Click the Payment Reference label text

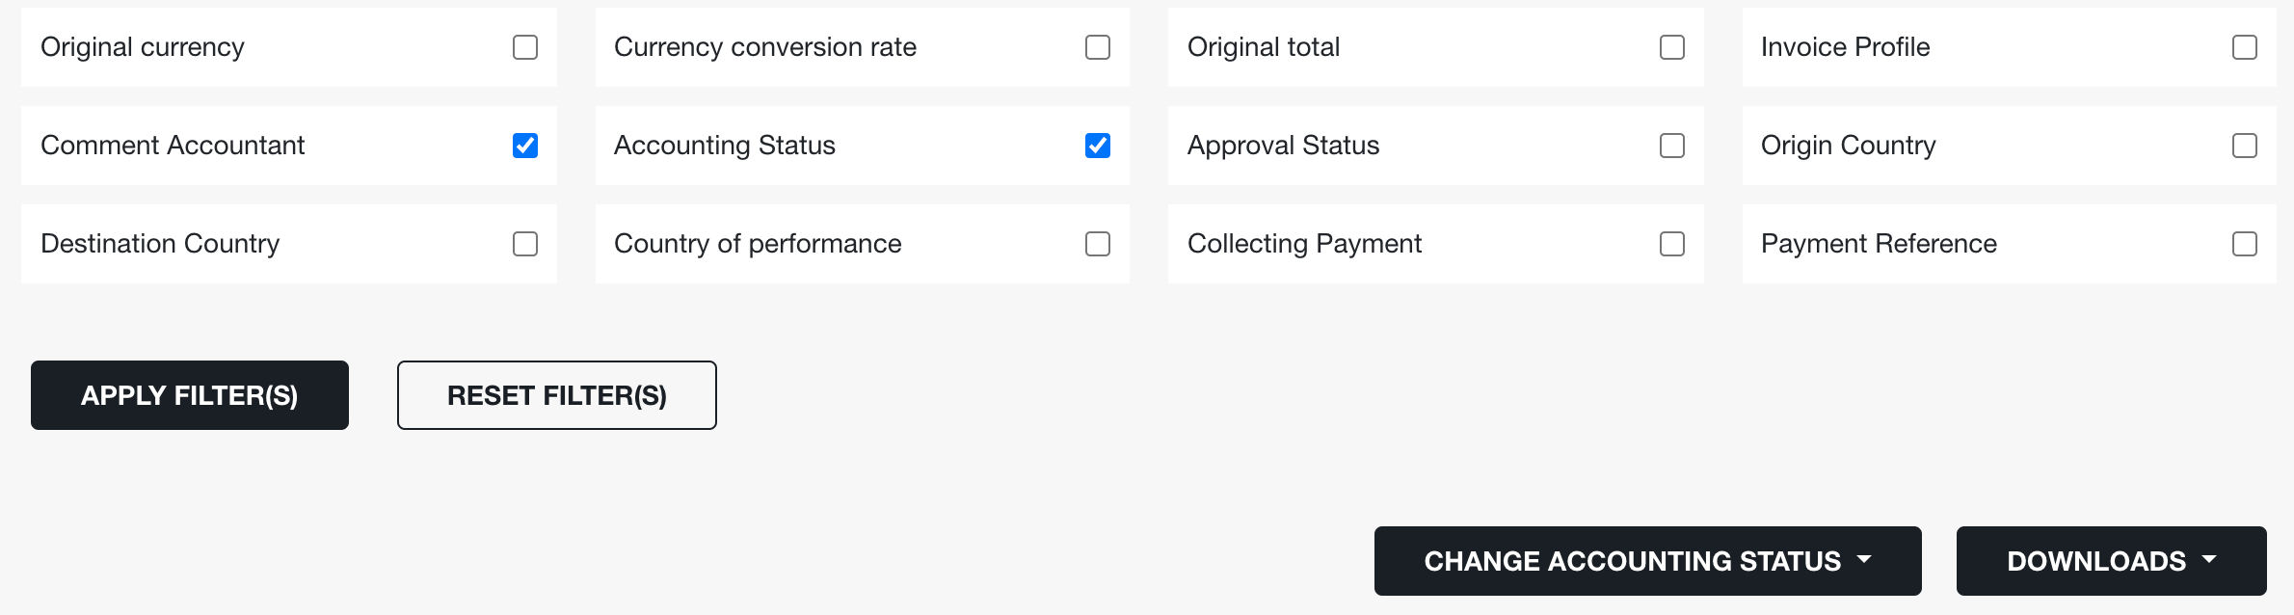[1879, 244]
